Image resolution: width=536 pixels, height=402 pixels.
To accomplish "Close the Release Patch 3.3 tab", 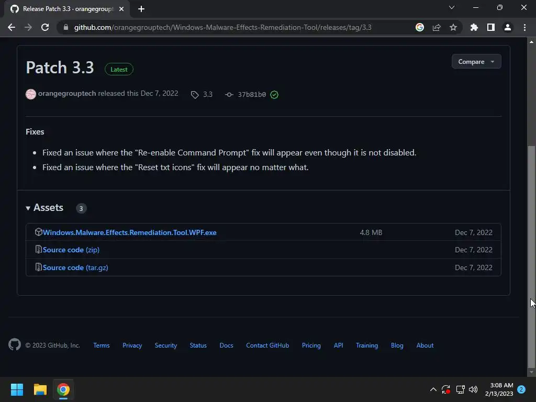I will (x=121, y=9).
